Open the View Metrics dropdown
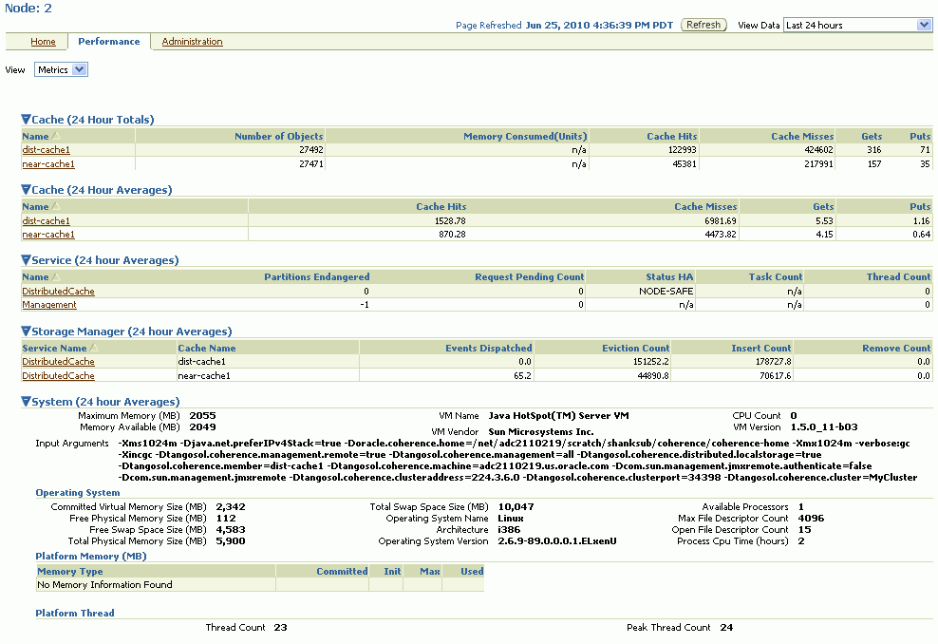This screenshot has height=644, width=938. 61,69
